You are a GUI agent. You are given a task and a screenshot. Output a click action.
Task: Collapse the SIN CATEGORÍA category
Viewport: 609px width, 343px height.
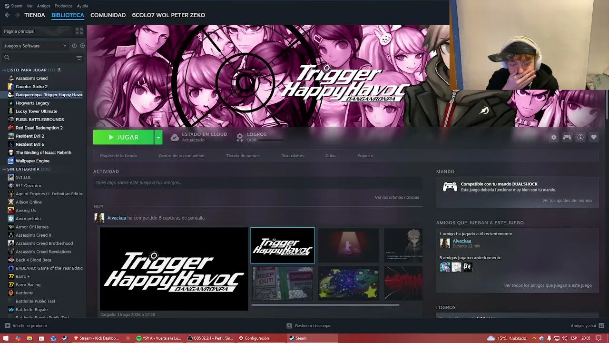[x=4, y=169]
